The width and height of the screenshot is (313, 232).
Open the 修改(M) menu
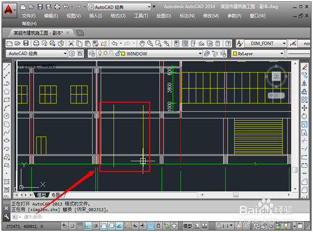coord(211,16)
